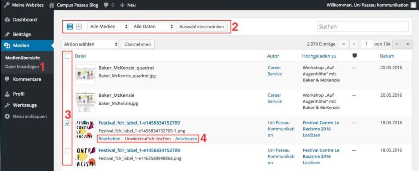Uncheck the Festival_fclr_label 18.05.2016 checked row
Screen dimensions: 419x171
point(68,123)
